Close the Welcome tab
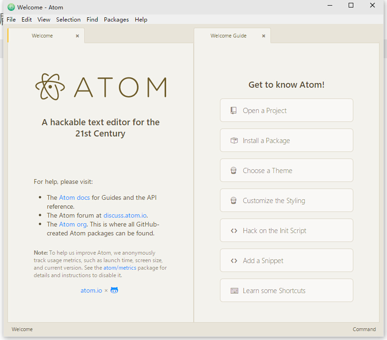The height and width of the screenshot is (340, 387). click(77, 35)
